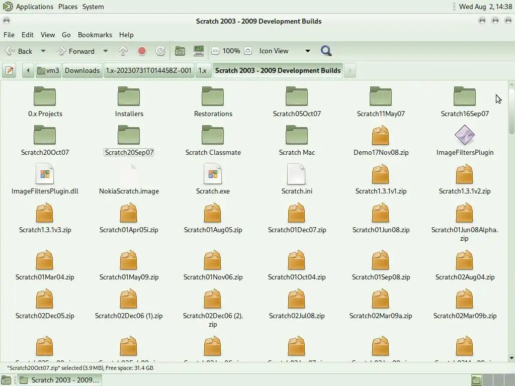
Task: Click the scrollbar down arrow
Action: pos(511,358)
